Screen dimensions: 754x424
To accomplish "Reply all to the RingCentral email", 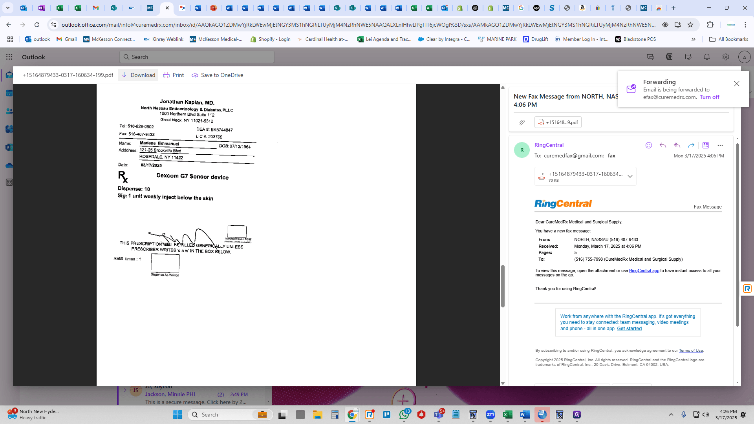I will (x=677, y=145).
